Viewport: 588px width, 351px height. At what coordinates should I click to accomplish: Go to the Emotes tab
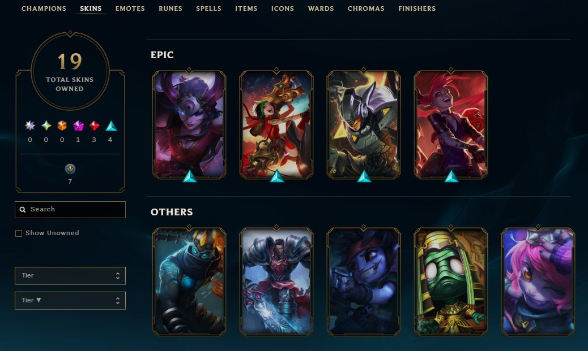[x=130, y=8]
